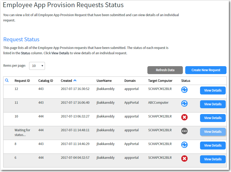Open View Details for Request 8
Viewport: 231px width, 172px height.
213,145
